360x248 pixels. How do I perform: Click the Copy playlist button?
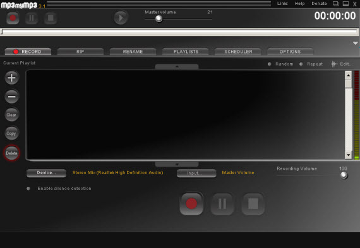[11, 133]
